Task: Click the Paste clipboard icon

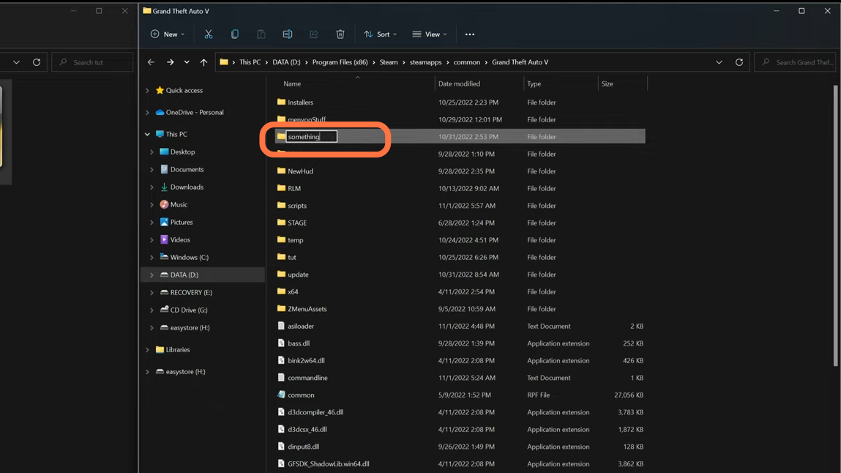Action: pyautogui.click(x=261, y=34)
